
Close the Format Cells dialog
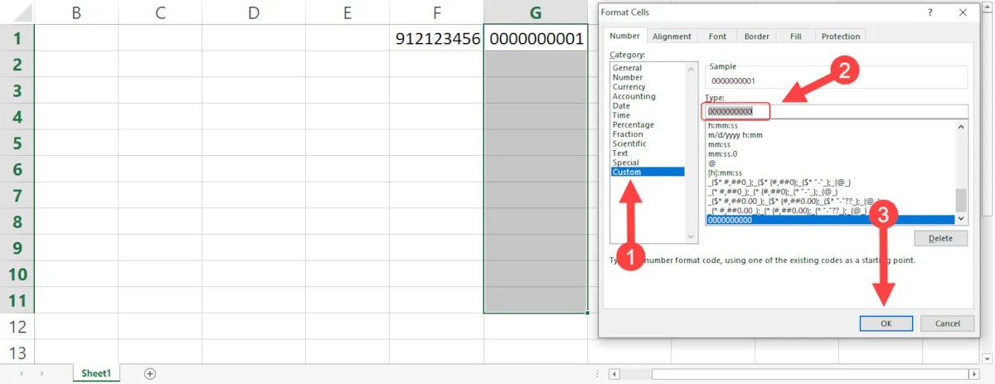coord(962,12)
